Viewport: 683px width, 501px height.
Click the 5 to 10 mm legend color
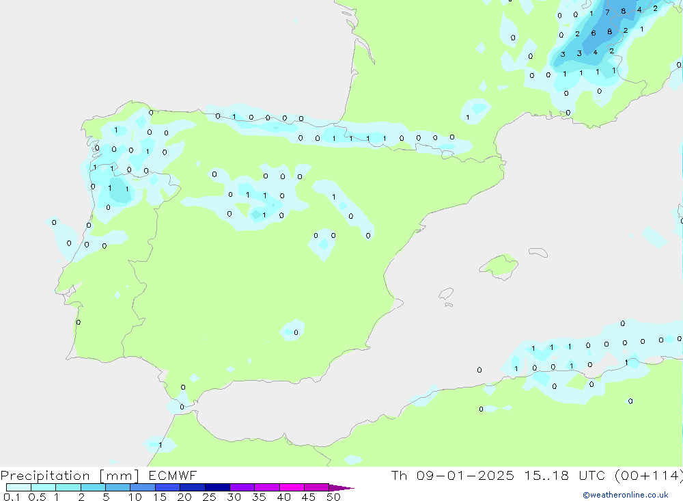(x=117, y=487)
